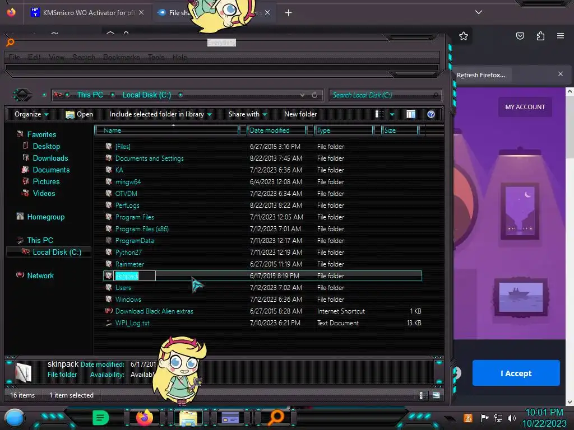Screen dimensions: 574x430
Task: Select the [Files] folder icon
Action: pos(109,146)
